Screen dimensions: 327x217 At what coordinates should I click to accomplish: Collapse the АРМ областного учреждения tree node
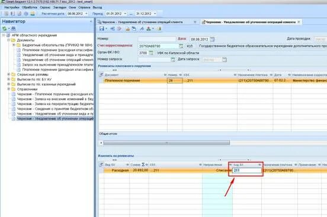pyautogui.click(x=4, y=35)
